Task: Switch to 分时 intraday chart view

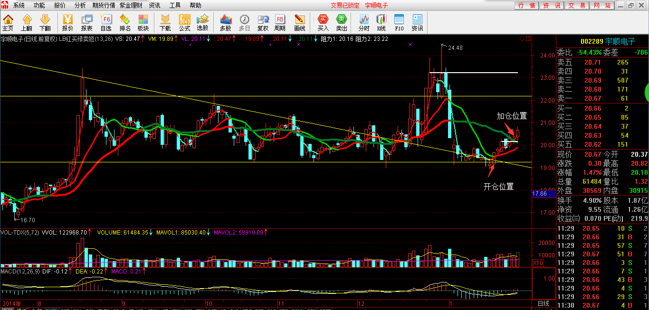Action: 364,22
